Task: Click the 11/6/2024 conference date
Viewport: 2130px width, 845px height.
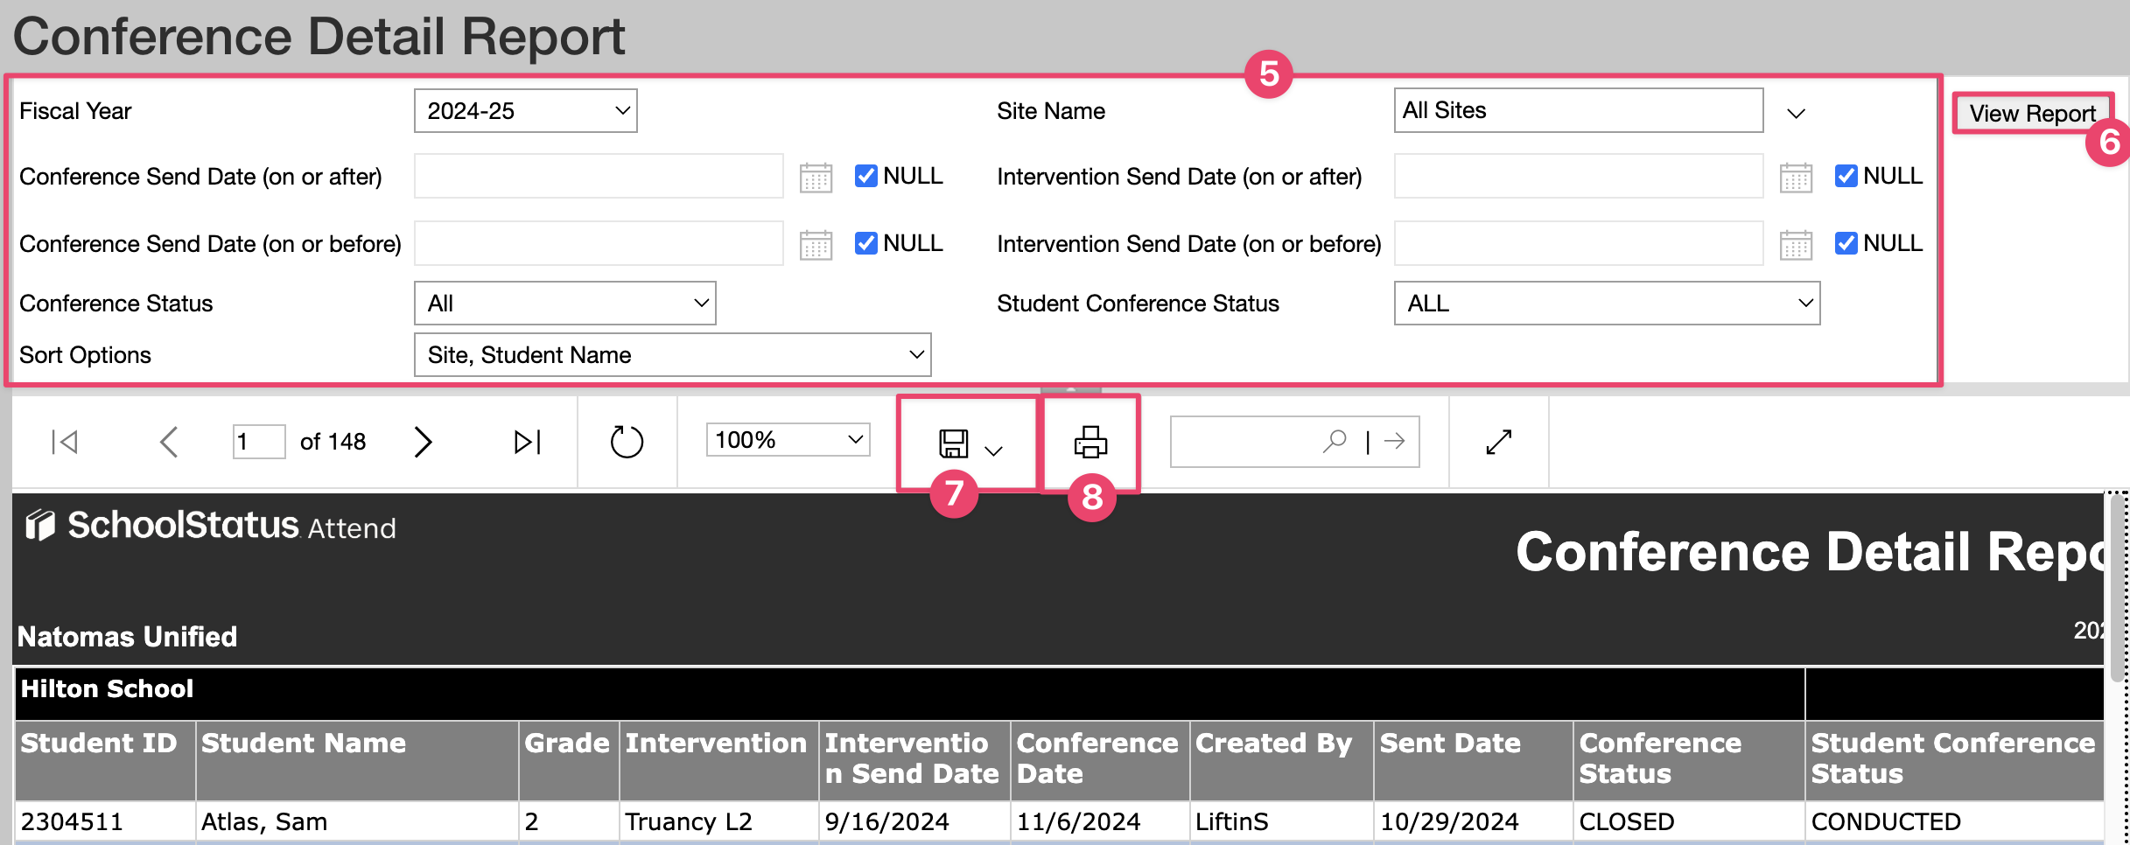Action: 1100,822
